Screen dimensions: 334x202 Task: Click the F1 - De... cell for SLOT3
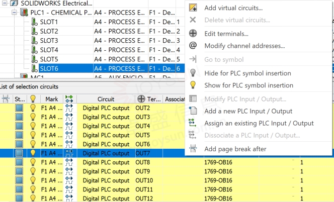(x=162, y=41)
